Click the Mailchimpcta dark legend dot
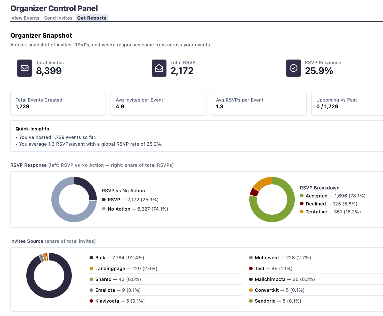Image resolution: width=383 pixels, height=316 pixels. 251,279
